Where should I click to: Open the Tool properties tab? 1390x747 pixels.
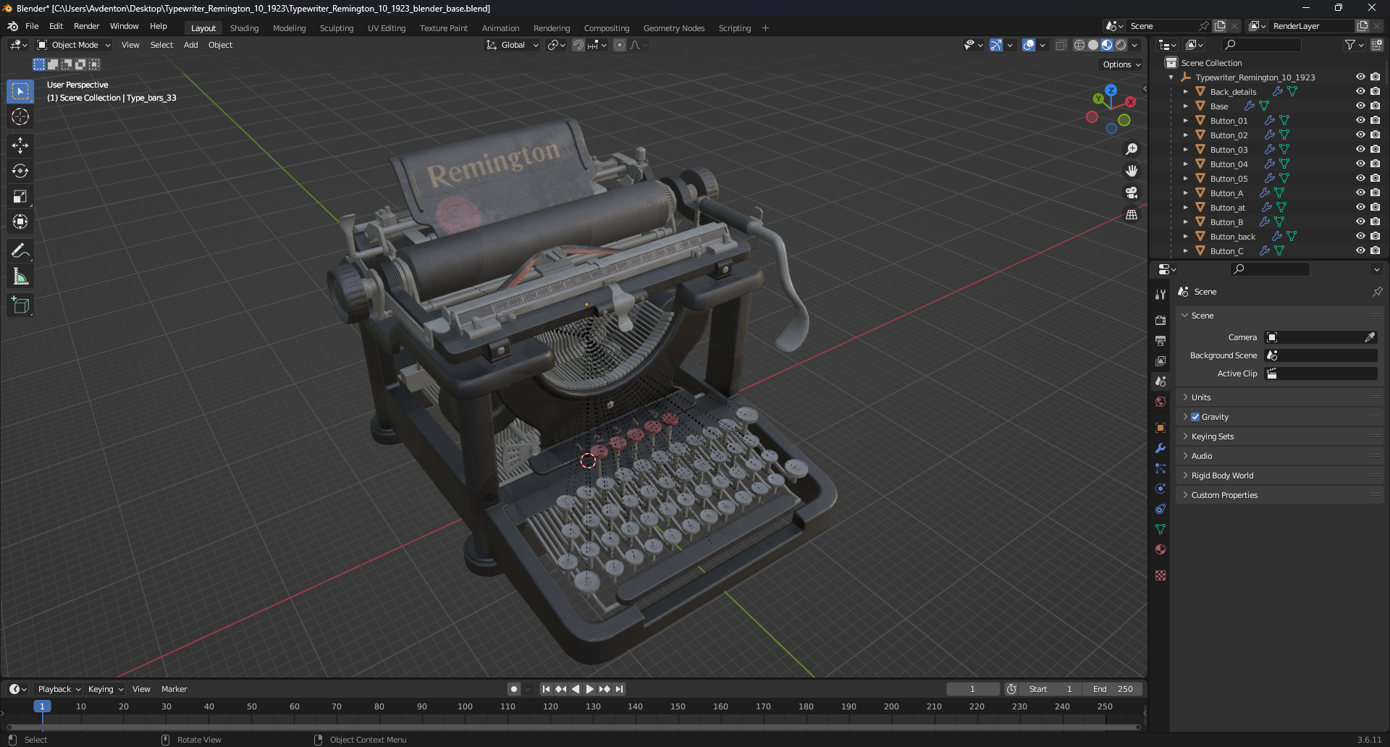(x=1161, y=295)
